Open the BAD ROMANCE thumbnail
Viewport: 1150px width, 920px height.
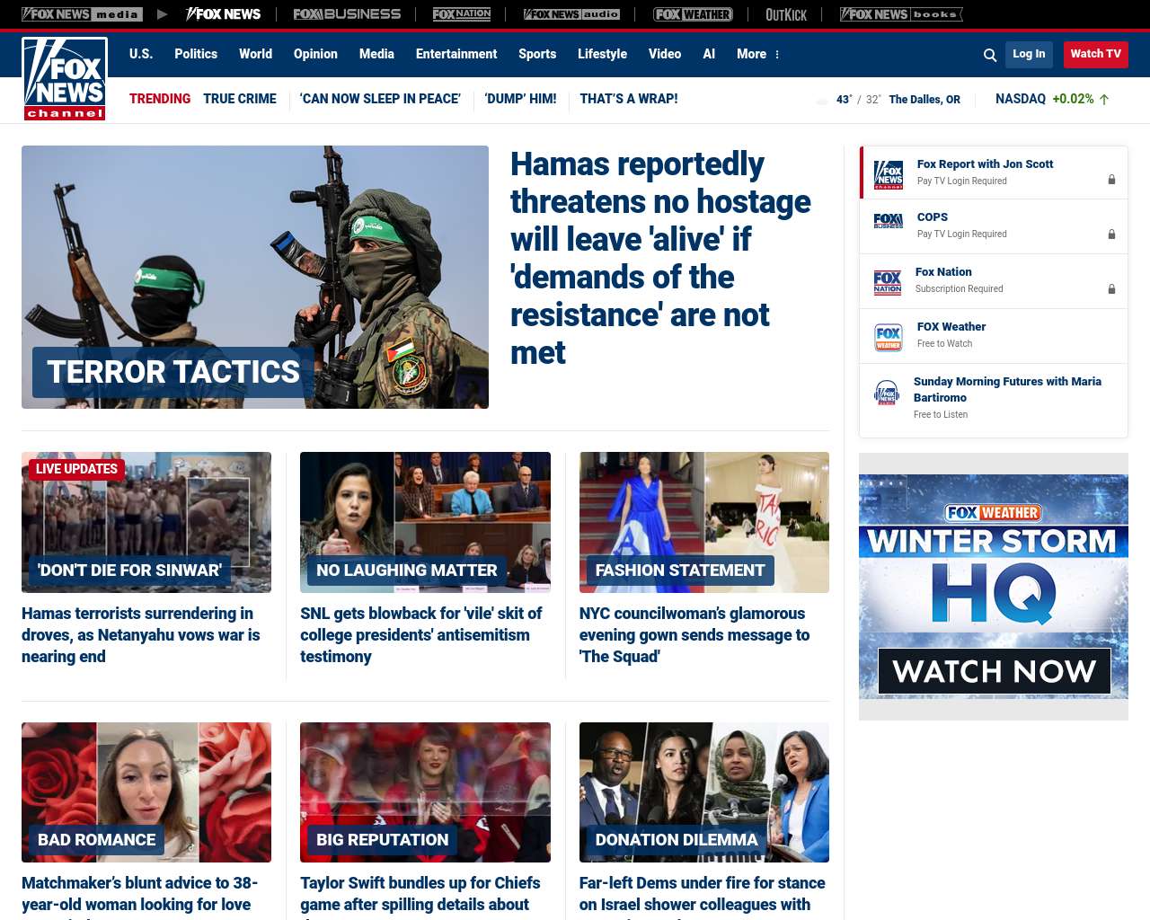(x=146, y=792)
